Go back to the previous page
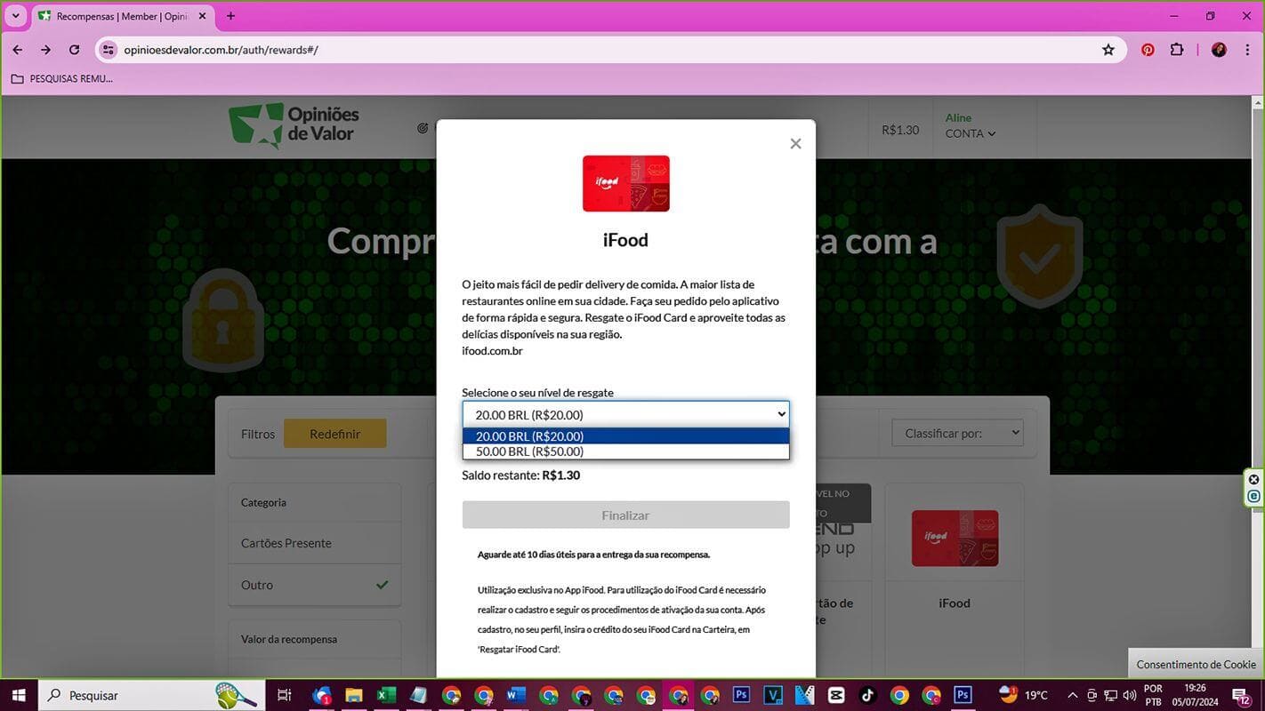The width and height of the screenshot is (1265, 711). [x=18, y=50]
